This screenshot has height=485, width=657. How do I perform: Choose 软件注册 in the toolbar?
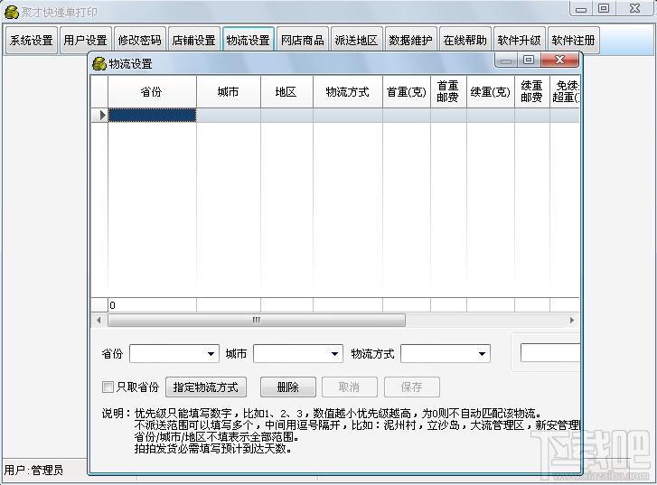click(573, 41)
